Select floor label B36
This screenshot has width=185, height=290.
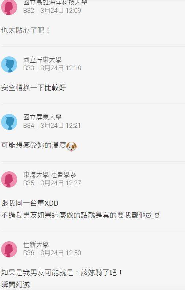[x=29, y=253]
